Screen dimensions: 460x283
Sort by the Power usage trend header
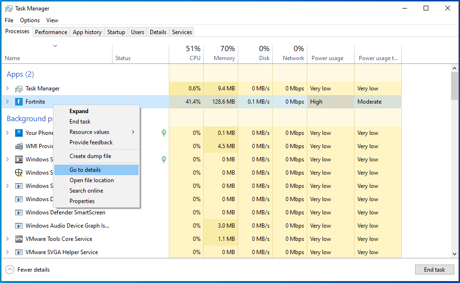point(378,53)
